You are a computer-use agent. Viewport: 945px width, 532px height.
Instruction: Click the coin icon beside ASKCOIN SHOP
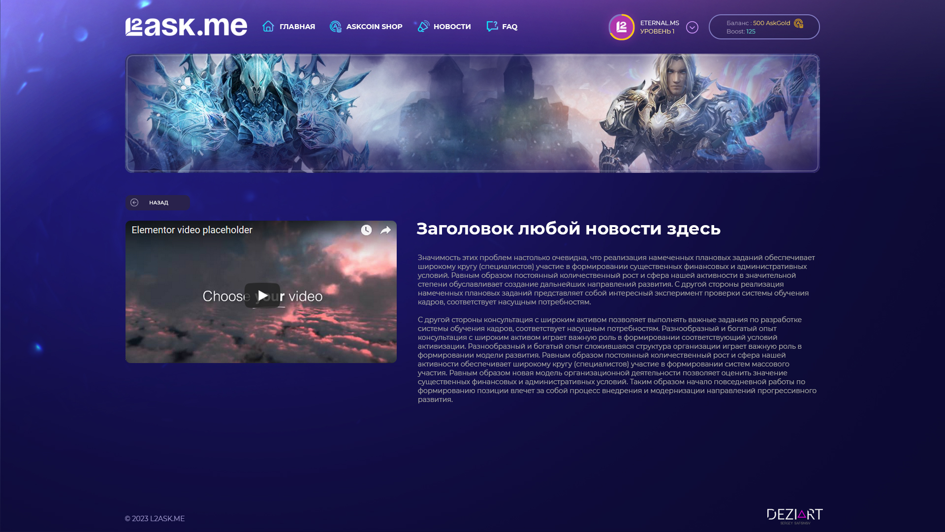coord(336,27)
